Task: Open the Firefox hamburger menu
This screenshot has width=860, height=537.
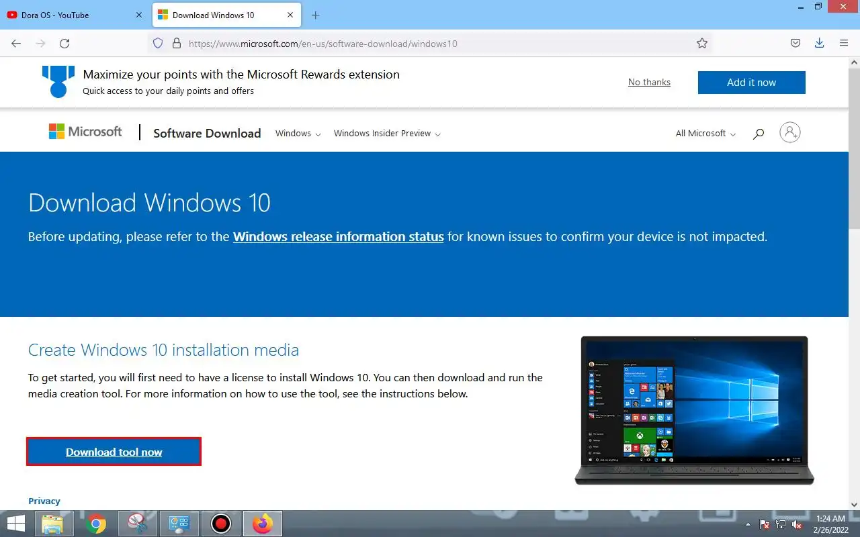Action: [x=844, y=43]
